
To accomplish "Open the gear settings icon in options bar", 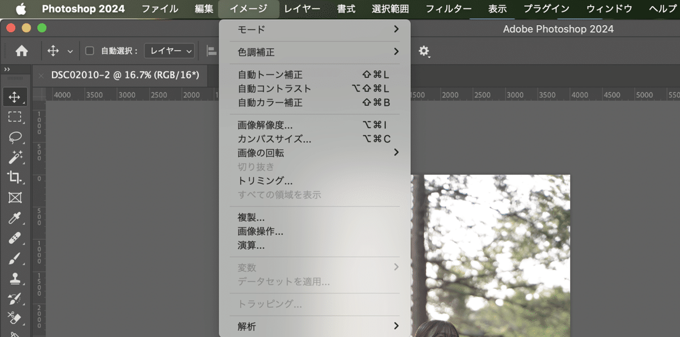I will (x=424, y=51).
